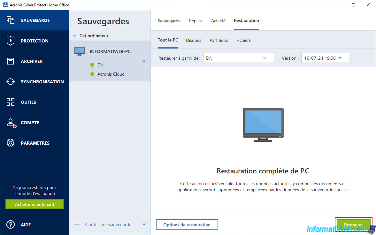Image resolution: width=376 pixels, height=235 pixels.
Task: Click the 'Restauration complète de PC' heading
Action: [x=263, y=171]
